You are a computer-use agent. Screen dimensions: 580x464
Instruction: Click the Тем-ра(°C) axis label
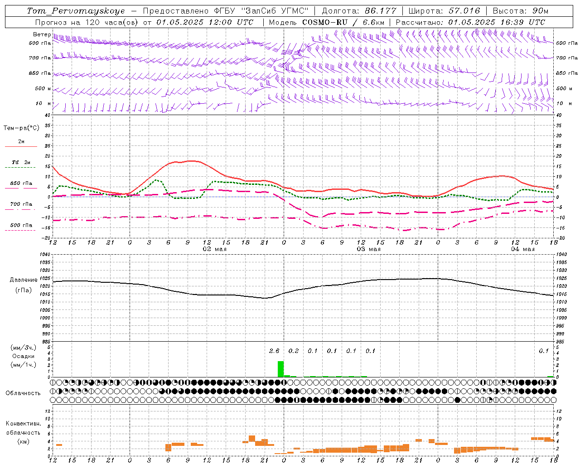[x=21, y=128]
